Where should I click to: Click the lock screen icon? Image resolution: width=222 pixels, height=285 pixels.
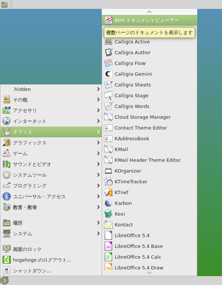tap(7, 249)
